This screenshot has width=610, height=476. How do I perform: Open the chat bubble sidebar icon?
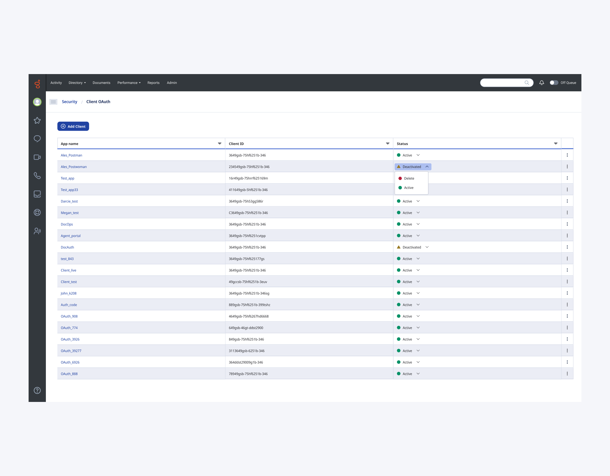coord(37,139)
